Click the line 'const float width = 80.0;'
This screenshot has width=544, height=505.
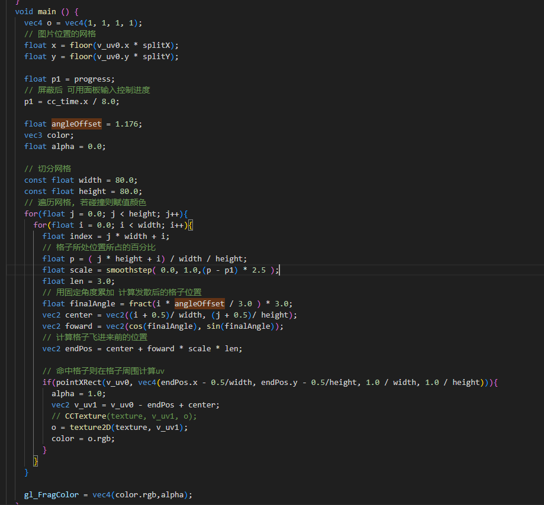[81, 180]
